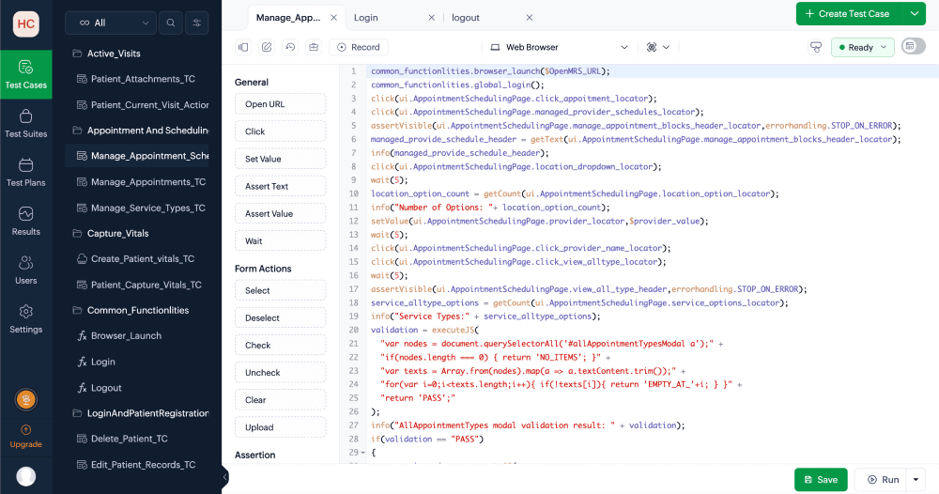Open the filter settings icon beside search

(196, 23)
